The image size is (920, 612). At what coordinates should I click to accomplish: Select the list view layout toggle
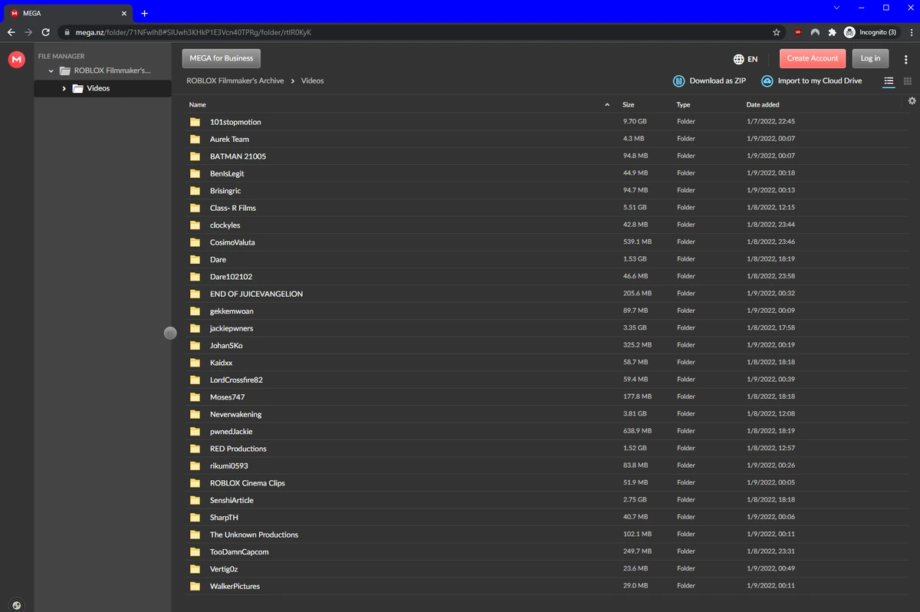(889, 81)
